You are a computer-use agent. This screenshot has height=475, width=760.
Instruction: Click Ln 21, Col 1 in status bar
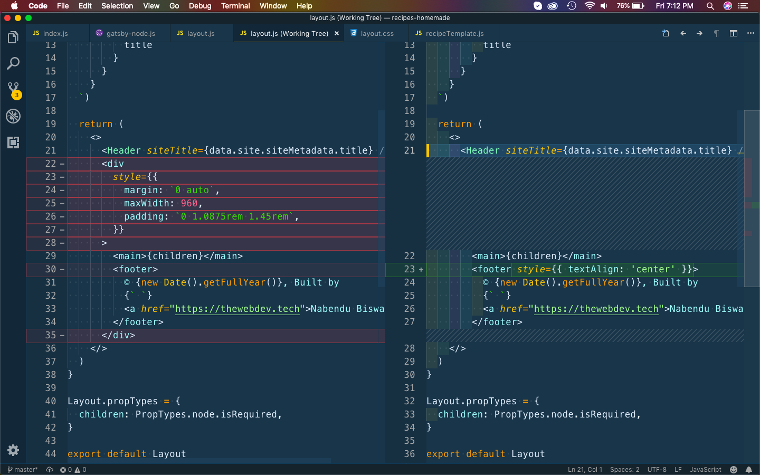(585, 470)
